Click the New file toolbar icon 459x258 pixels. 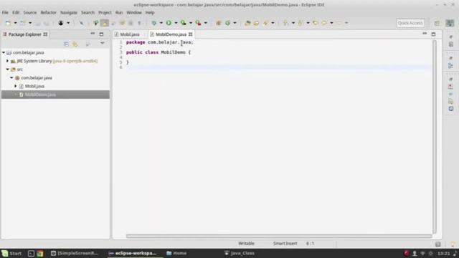[x=8, y=23]
